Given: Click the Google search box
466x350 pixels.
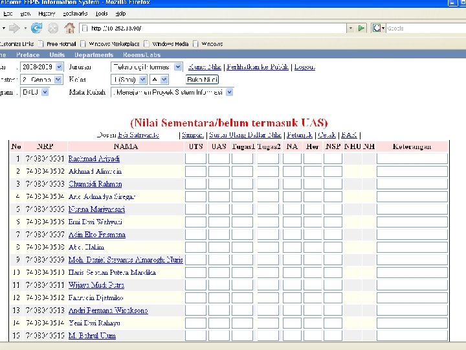Looking at the screenshot, I should point(426,29).
